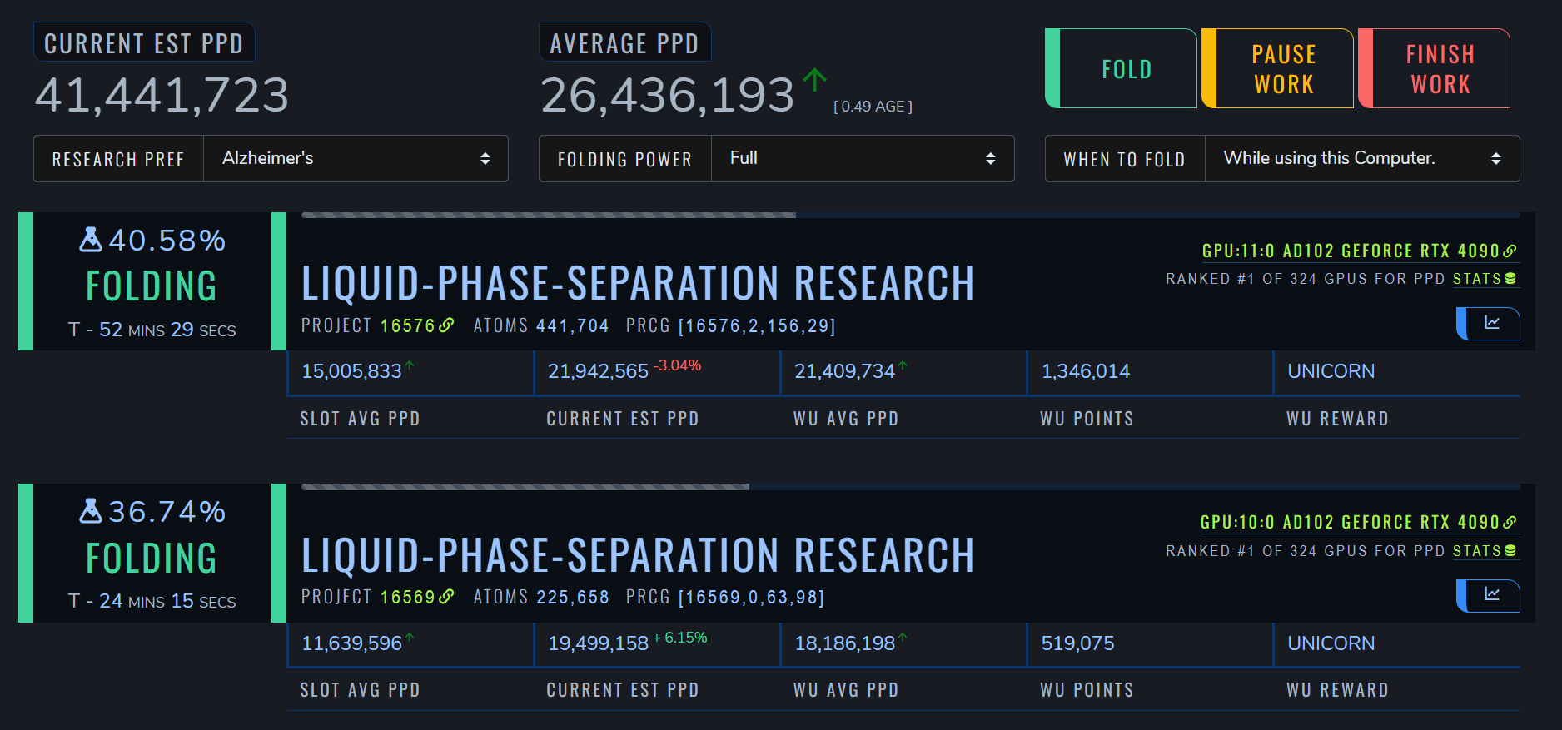
Task: Open the Research Pref Alzheimer's dropdown
Action: [356, 158]
